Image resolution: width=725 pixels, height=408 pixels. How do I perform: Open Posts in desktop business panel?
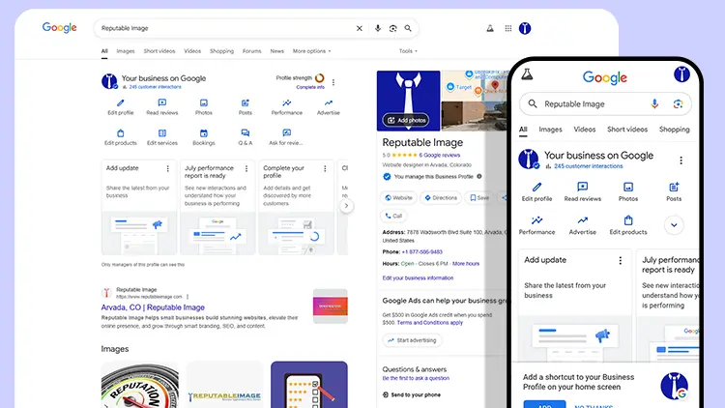coord(246,107)
